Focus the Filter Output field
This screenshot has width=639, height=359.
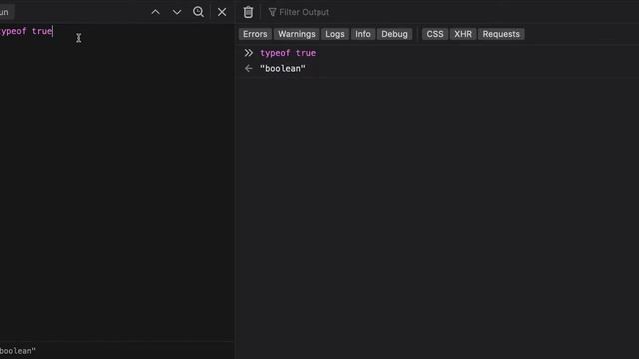[x=452, y=12]
